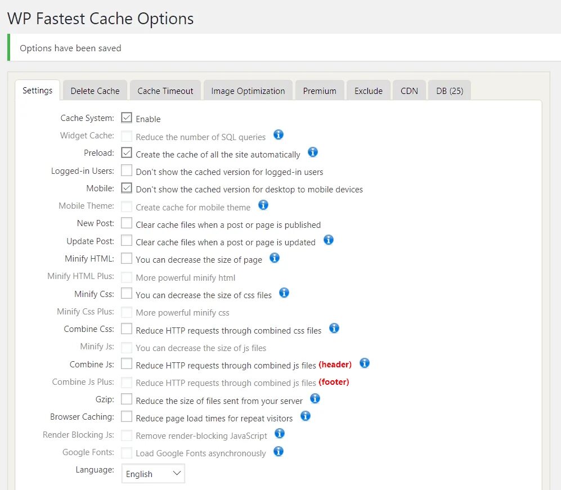Click info icon beside Update Post
Viewport: 561px width, 490px height.
[329, 240]
